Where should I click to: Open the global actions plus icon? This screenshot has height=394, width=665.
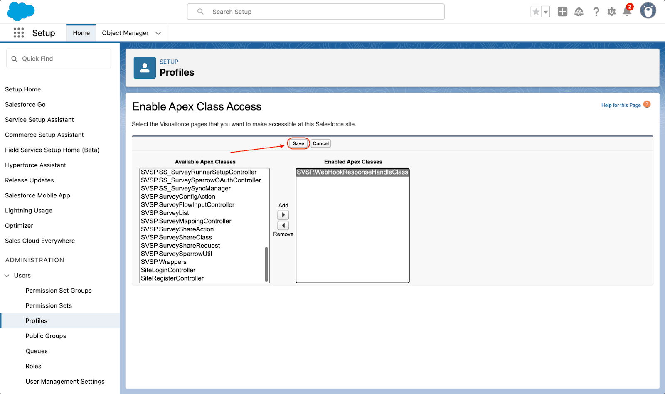pyautogui.click(x=562, y=12)
